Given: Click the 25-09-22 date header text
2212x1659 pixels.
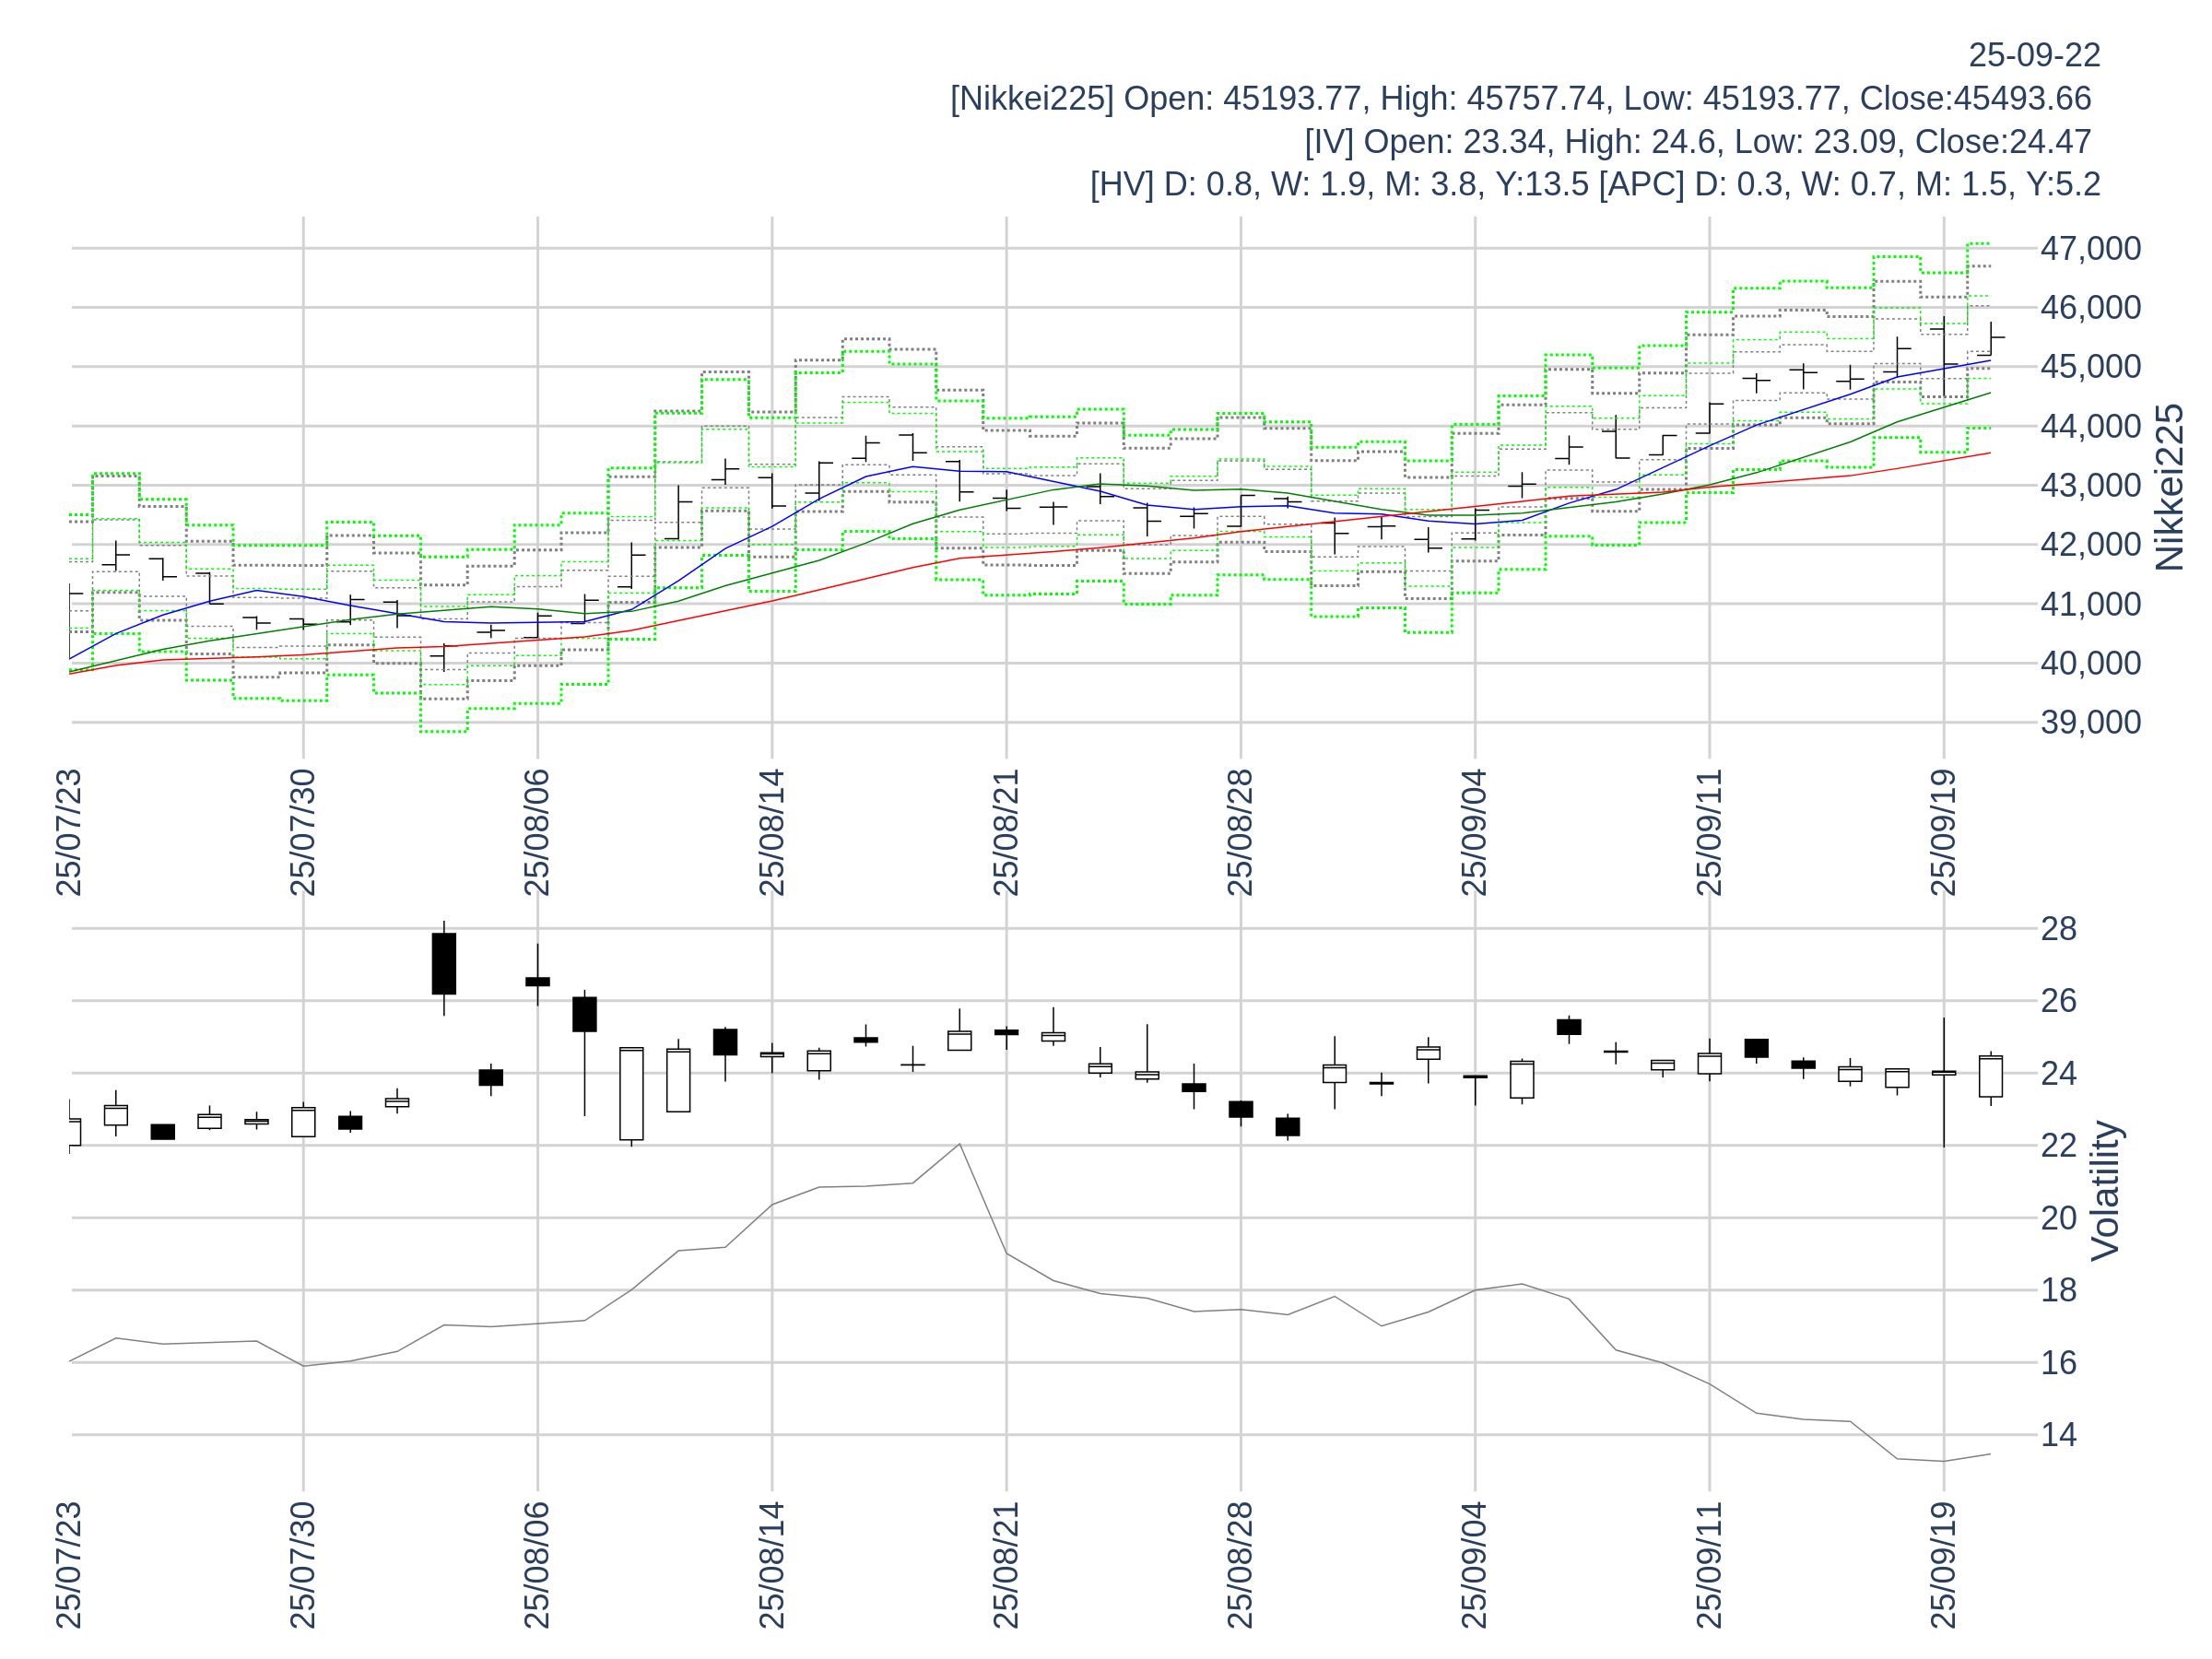Looking at the screenshot, I should coord(2034,55).
